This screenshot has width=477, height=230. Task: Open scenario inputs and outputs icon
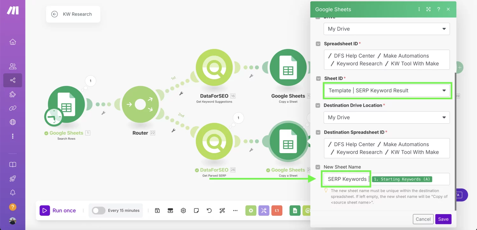[170, 210]
